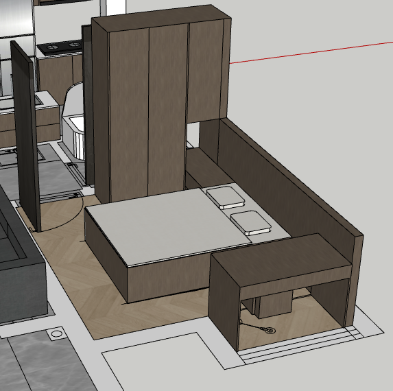393x391 pixels.
Task: Click the round floor drain symbol
Action: point(56,334)
